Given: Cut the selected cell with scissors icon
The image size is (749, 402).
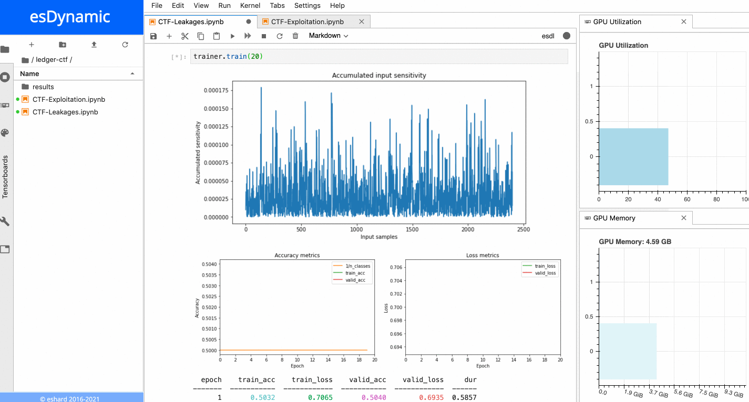Looking at the screenshot, I should pyautogui.click(x=185, y=36).
